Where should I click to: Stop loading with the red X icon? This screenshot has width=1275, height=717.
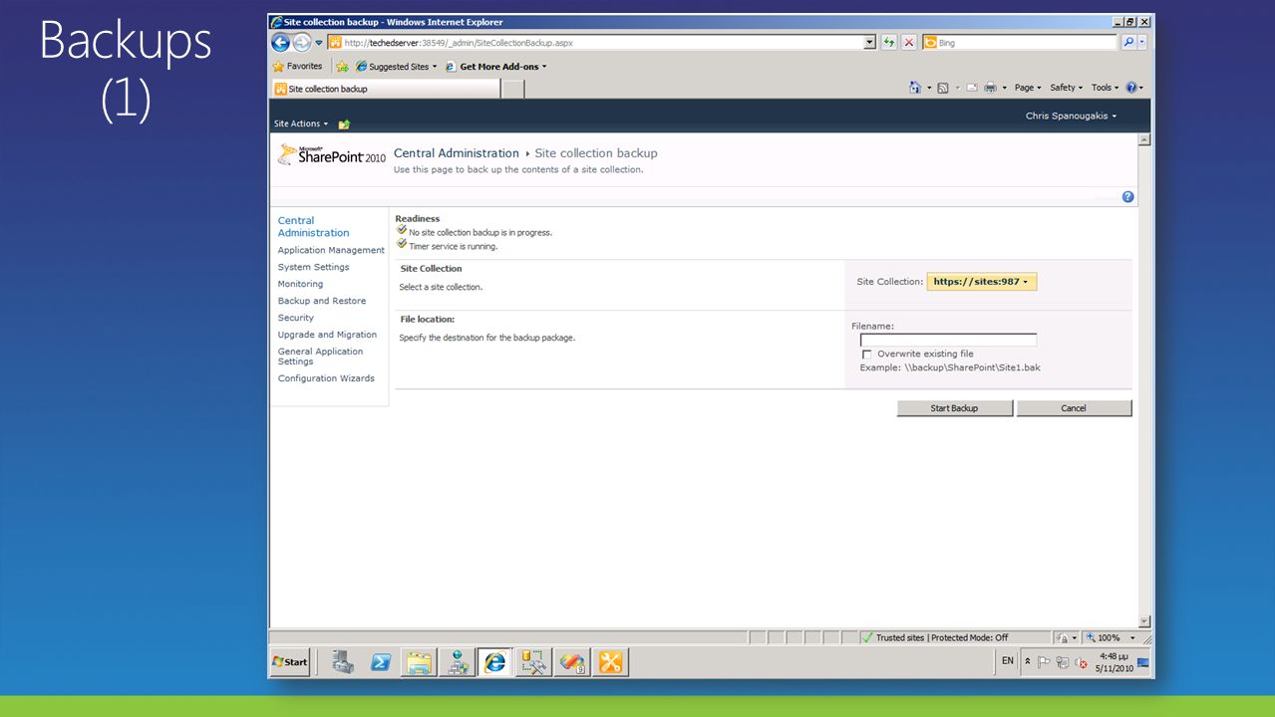pos(909,43)
